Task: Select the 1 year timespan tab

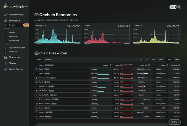Action: click(169, 60)
